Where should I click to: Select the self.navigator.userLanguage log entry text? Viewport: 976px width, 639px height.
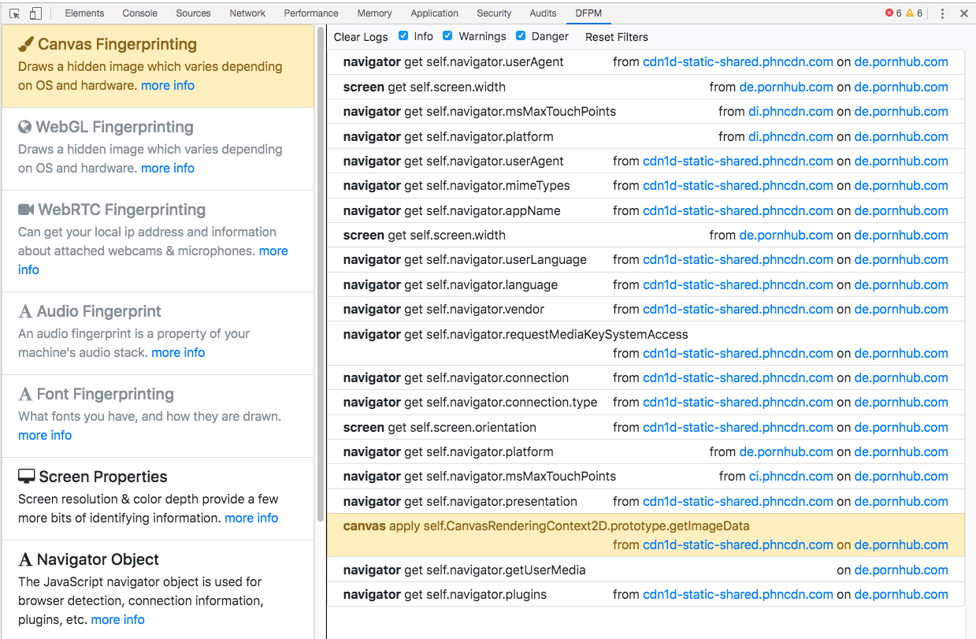click(x=465, y=259)
